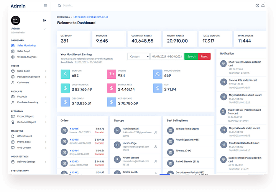This screenshot has width=276, height=192.
Task: Click the Packaging Collection database icon
Action: (x=13, y=77)
